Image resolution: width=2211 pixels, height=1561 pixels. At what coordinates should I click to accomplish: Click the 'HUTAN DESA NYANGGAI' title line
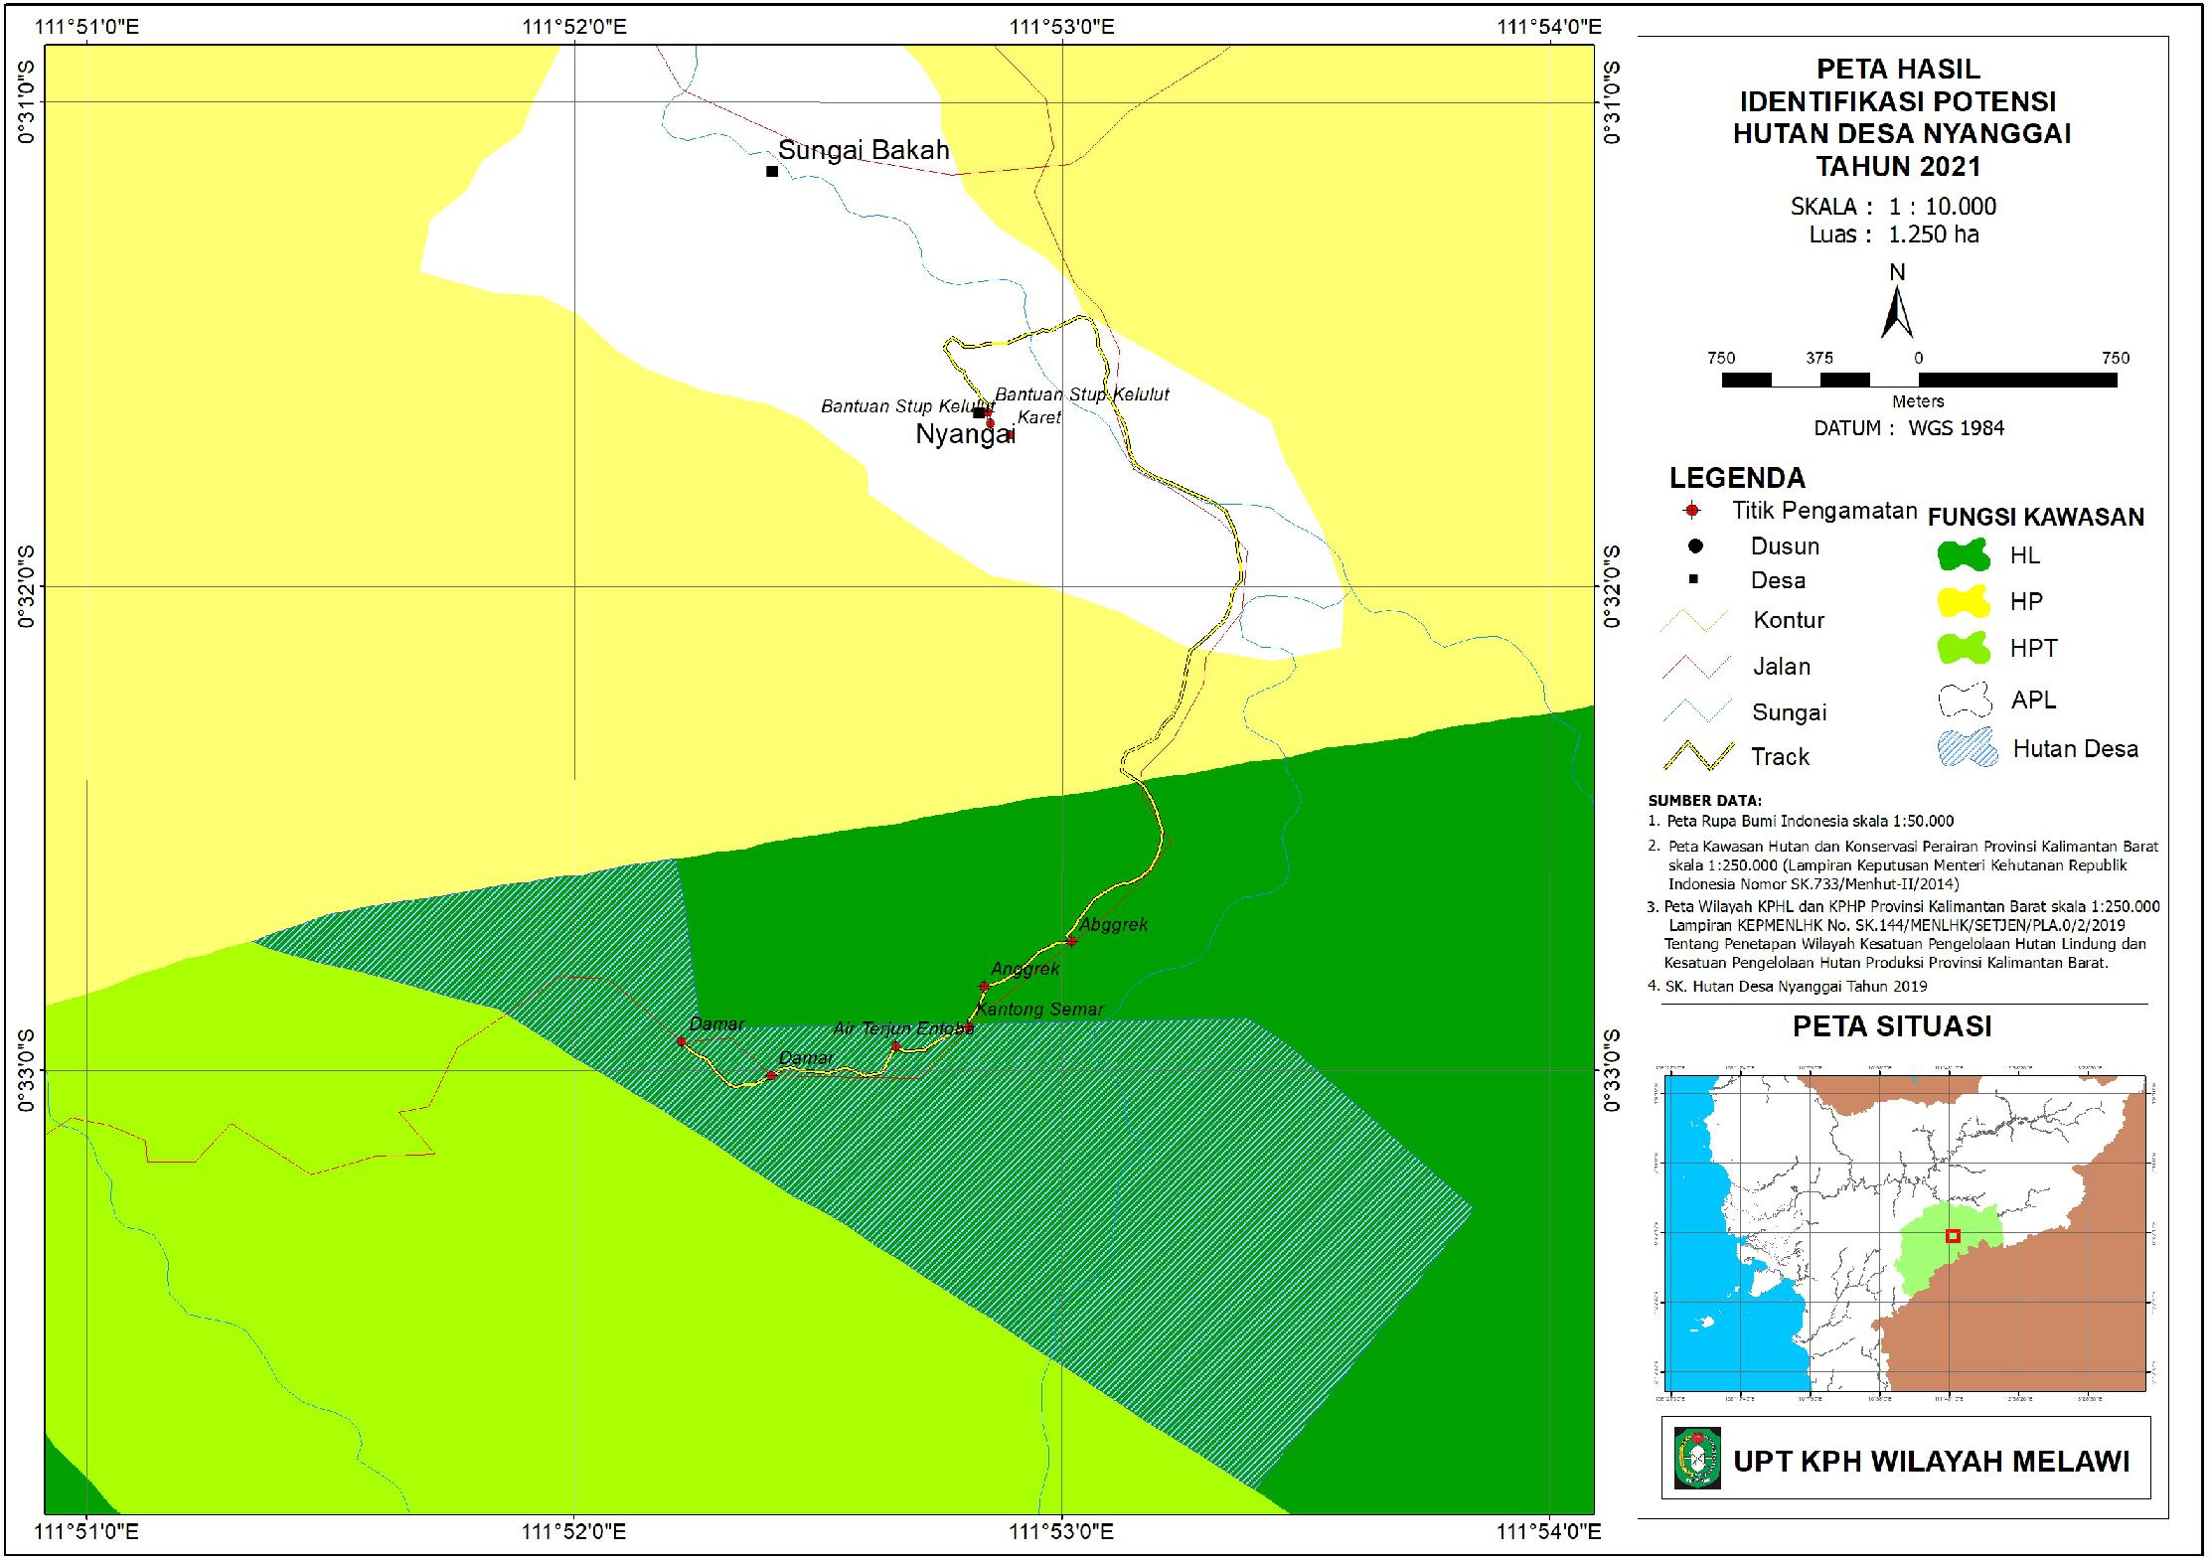(x=1901, y=133)
